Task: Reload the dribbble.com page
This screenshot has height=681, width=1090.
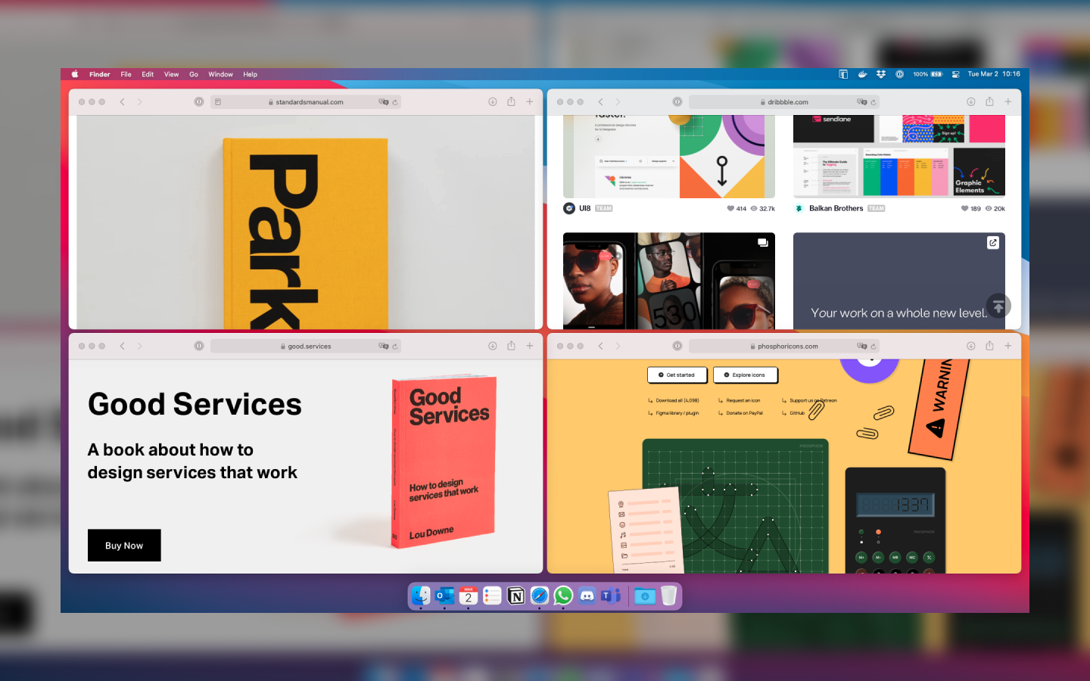Action: pyautogui.click(x=874, y=102)
